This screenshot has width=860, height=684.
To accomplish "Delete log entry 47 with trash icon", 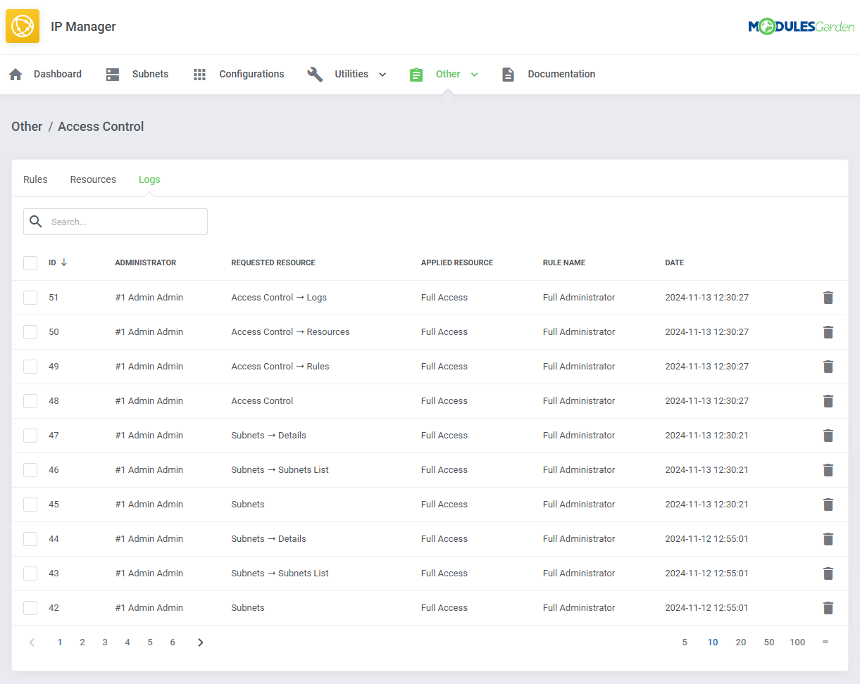I will (828, 436).
